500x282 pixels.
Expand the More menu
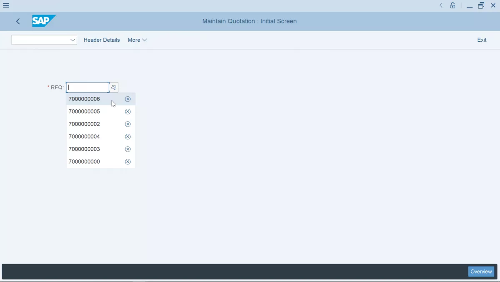[x=137, y=40]
